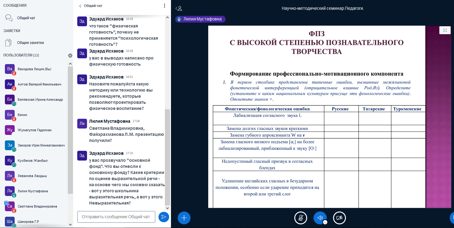Click user Аитов Валерий Факильевич

click(39, 84)
